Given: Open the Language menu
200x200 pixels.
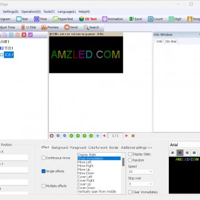Looking at the screenshot, I should coord(67,12).
